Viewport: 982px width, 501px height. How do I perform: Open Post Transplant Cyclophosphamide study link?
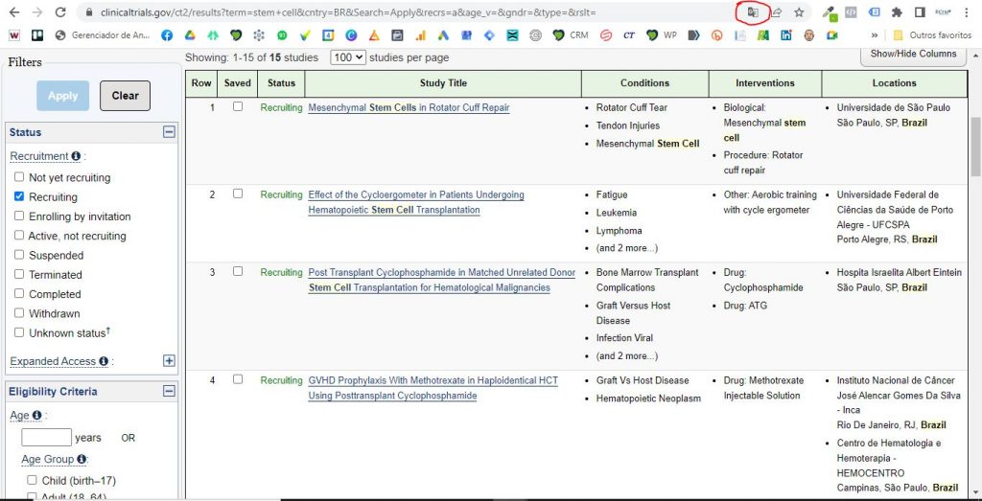point(441,280)
